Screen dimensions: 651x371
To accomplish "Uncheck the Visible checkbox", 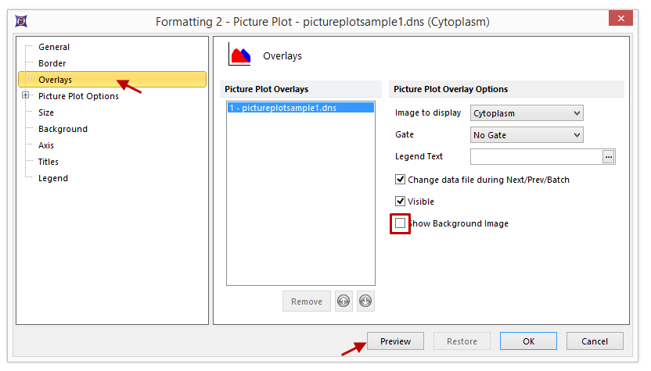I will pyautogui.click(x=401, y=202).
